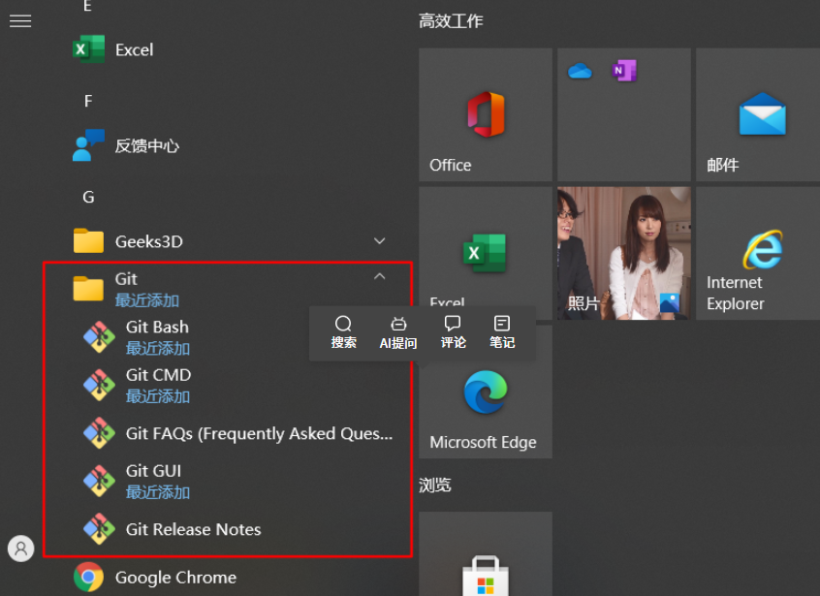Open the Git Release Notes icon

tap(100, 529)
